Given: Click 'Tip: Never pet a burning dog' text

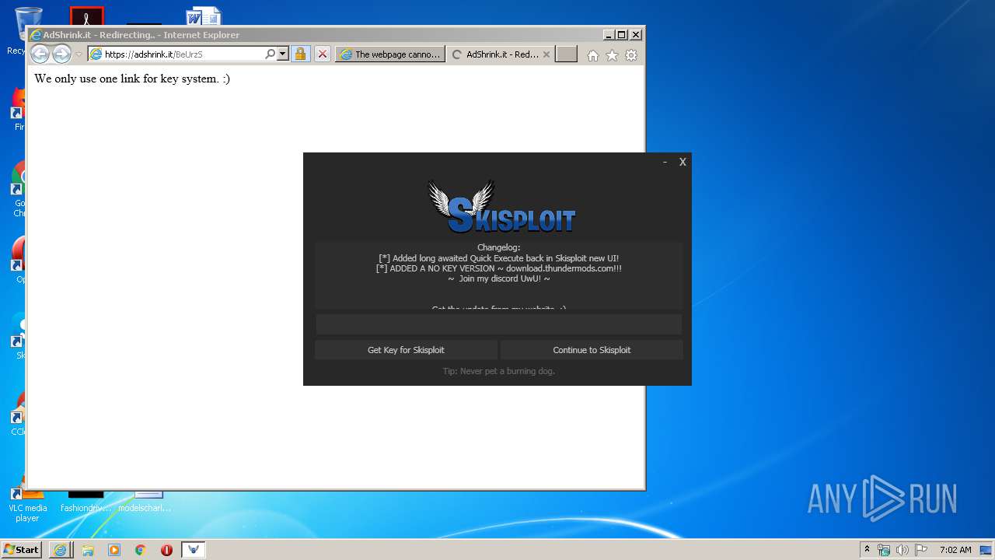Looking at the screenshot, I should [498, 371].
